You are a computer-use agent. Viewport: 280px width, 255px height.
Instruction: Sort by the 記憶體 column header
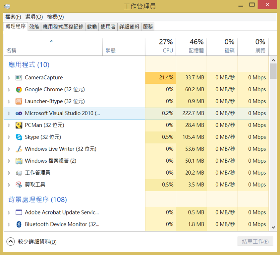pyautogui.click(x=191, y=46)
